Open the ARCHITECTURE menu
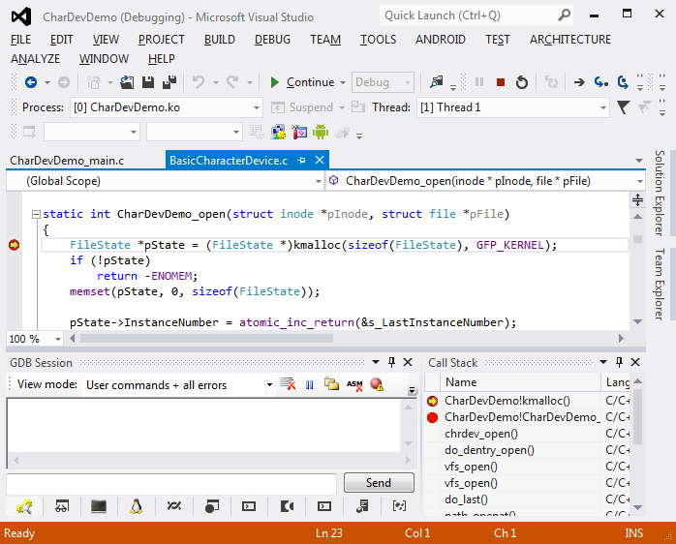 coord(570,40)
